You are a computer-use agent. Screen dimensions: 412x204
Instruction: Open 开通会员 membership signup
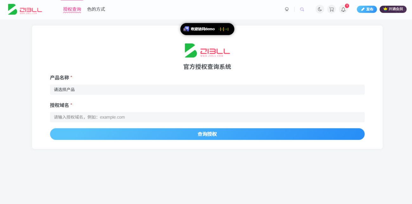[393, 9]
